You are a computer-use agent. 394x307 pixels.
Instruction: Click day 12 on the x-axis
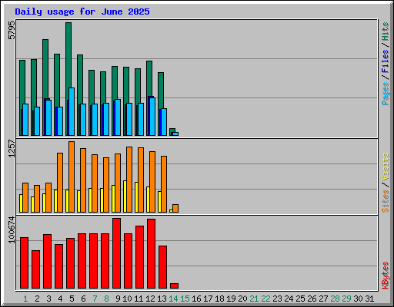pos(150,299)
